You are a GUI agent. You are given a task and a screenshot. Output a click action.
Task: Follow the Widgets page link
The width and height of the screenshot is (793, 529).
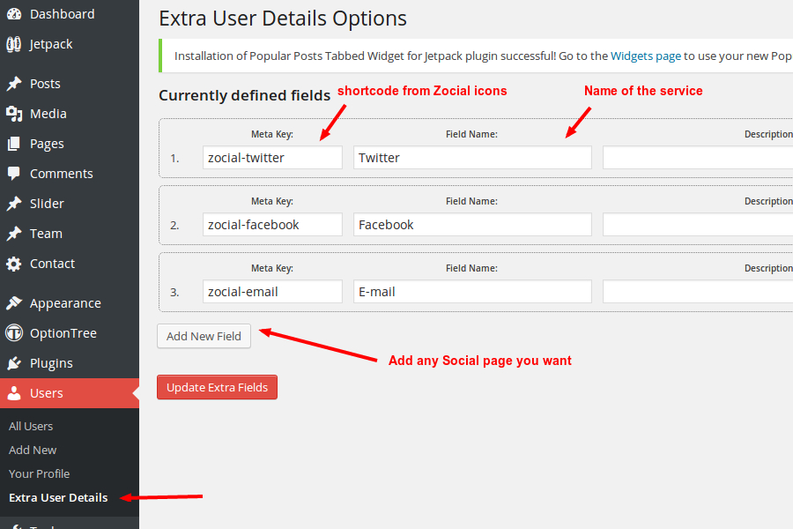(x=646, y=56)
